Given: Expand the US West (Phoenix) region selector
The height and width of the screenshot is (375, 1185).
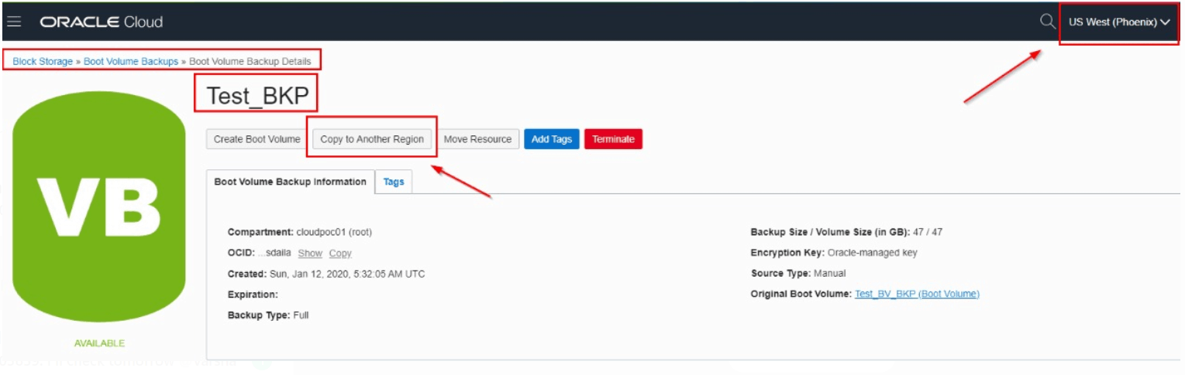Looking at the screenshot, I should (1118, 22).
